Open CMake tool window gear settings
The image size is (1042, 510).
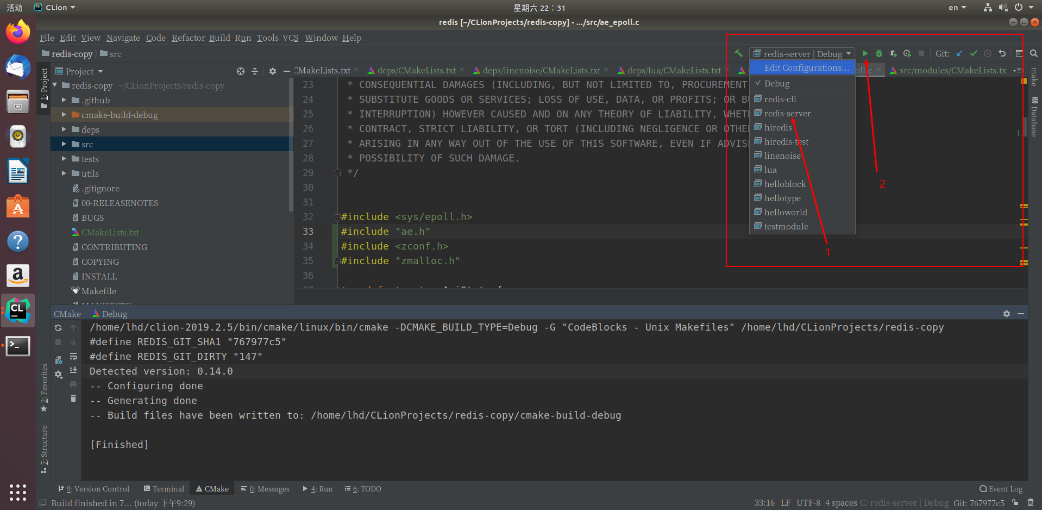click(x=1007, y=314)
